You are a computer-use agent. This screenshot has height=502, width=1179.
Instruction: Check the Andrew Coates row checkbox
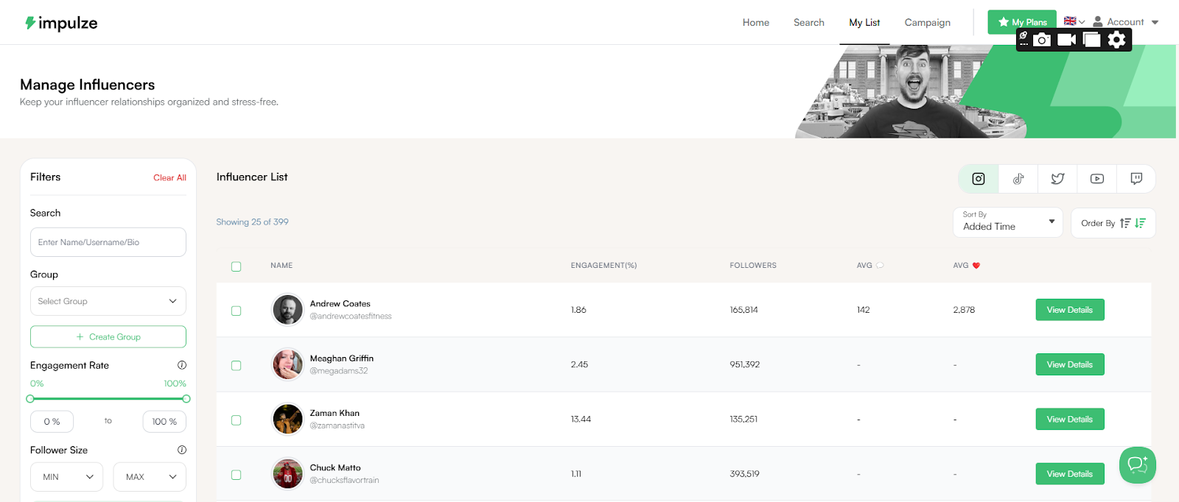[x=236, y=311]
